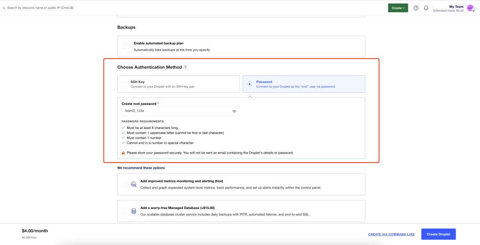Click the Create root password field
The image size is (480, 245).
point(180,111)
